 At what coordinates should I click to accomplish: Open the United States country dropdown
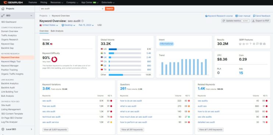pyautogui.click(x=49, y=25)
